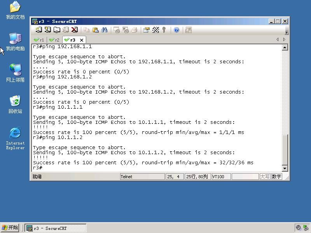Click the terminal scrollbar down arrow

(x=285, y=169)
